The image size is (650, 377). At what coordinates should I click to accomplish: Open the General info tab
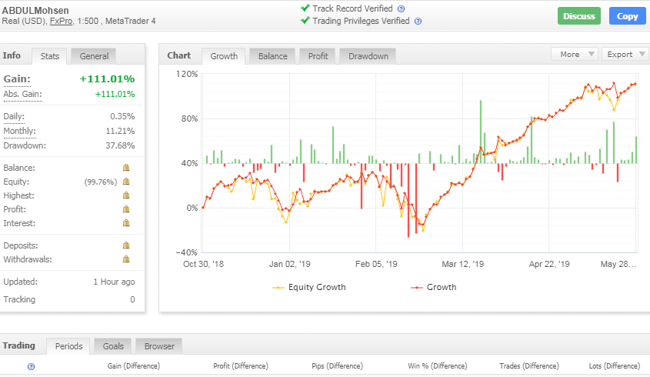pos(94,55)
